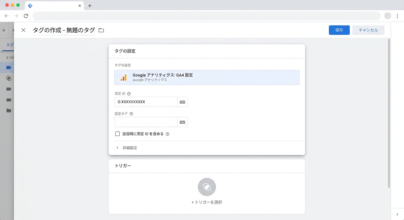Click the vertical scrollbar on the panel

tap(389, 113)
